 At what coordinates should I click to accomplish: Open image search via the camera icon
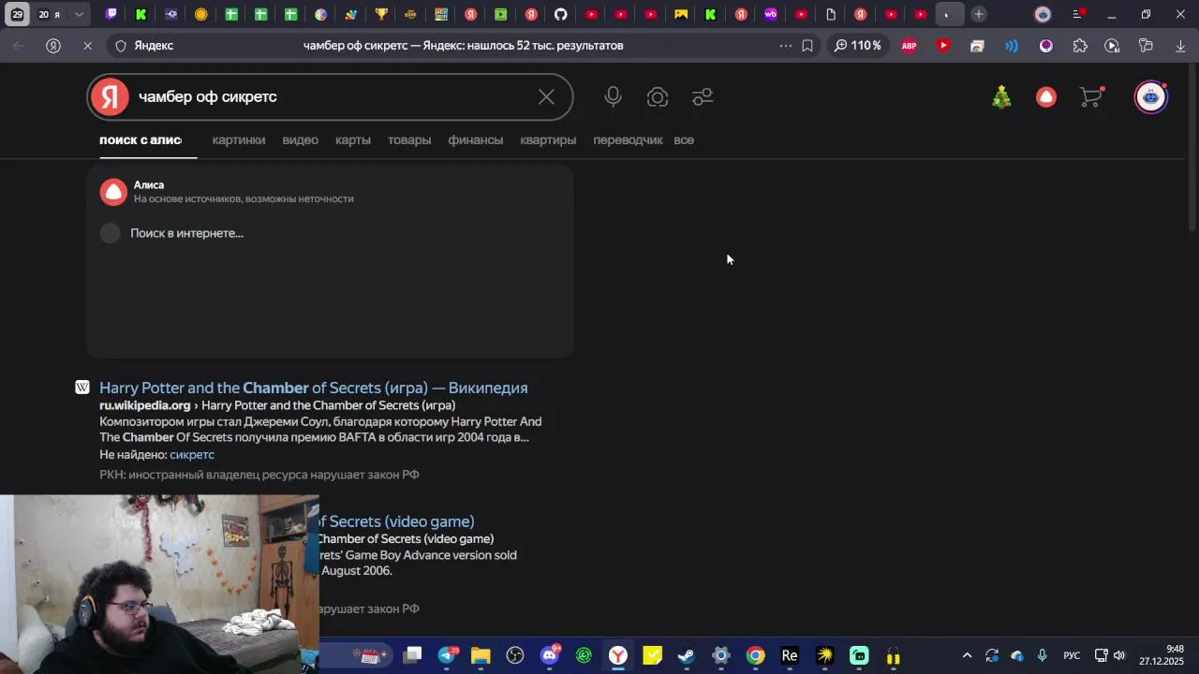pyautogui.click(x=658, y=96)
